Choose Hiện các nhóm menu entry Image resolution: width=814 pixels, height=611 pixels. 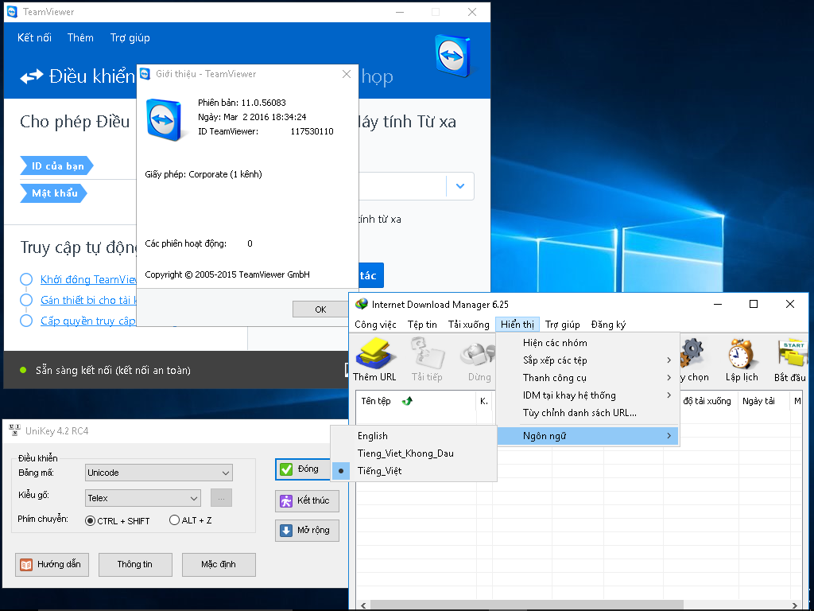coord(587,342)
